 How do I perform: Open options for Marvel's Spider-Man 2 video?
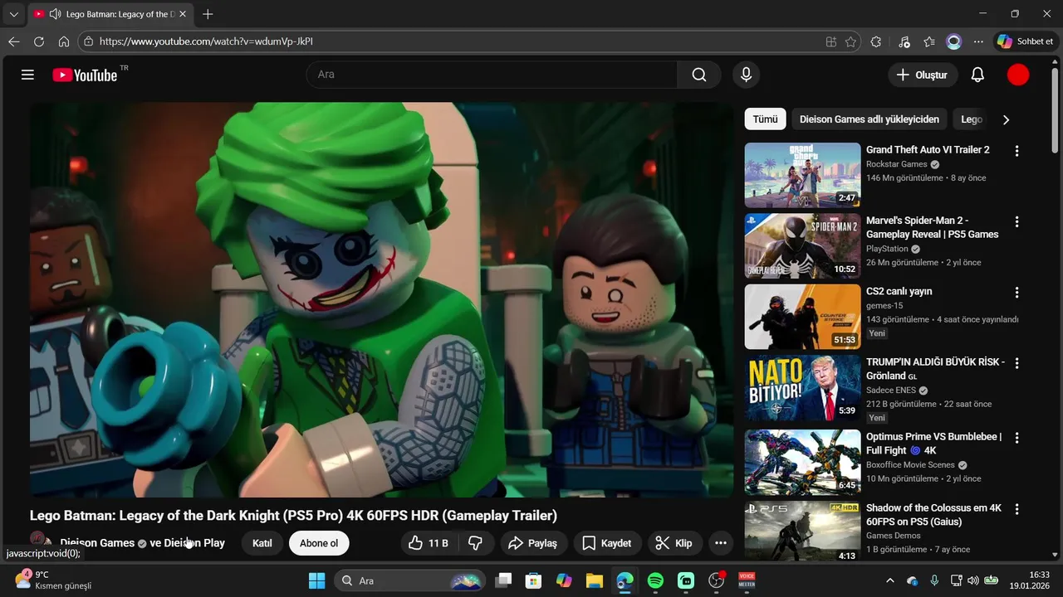point(1016,221)
